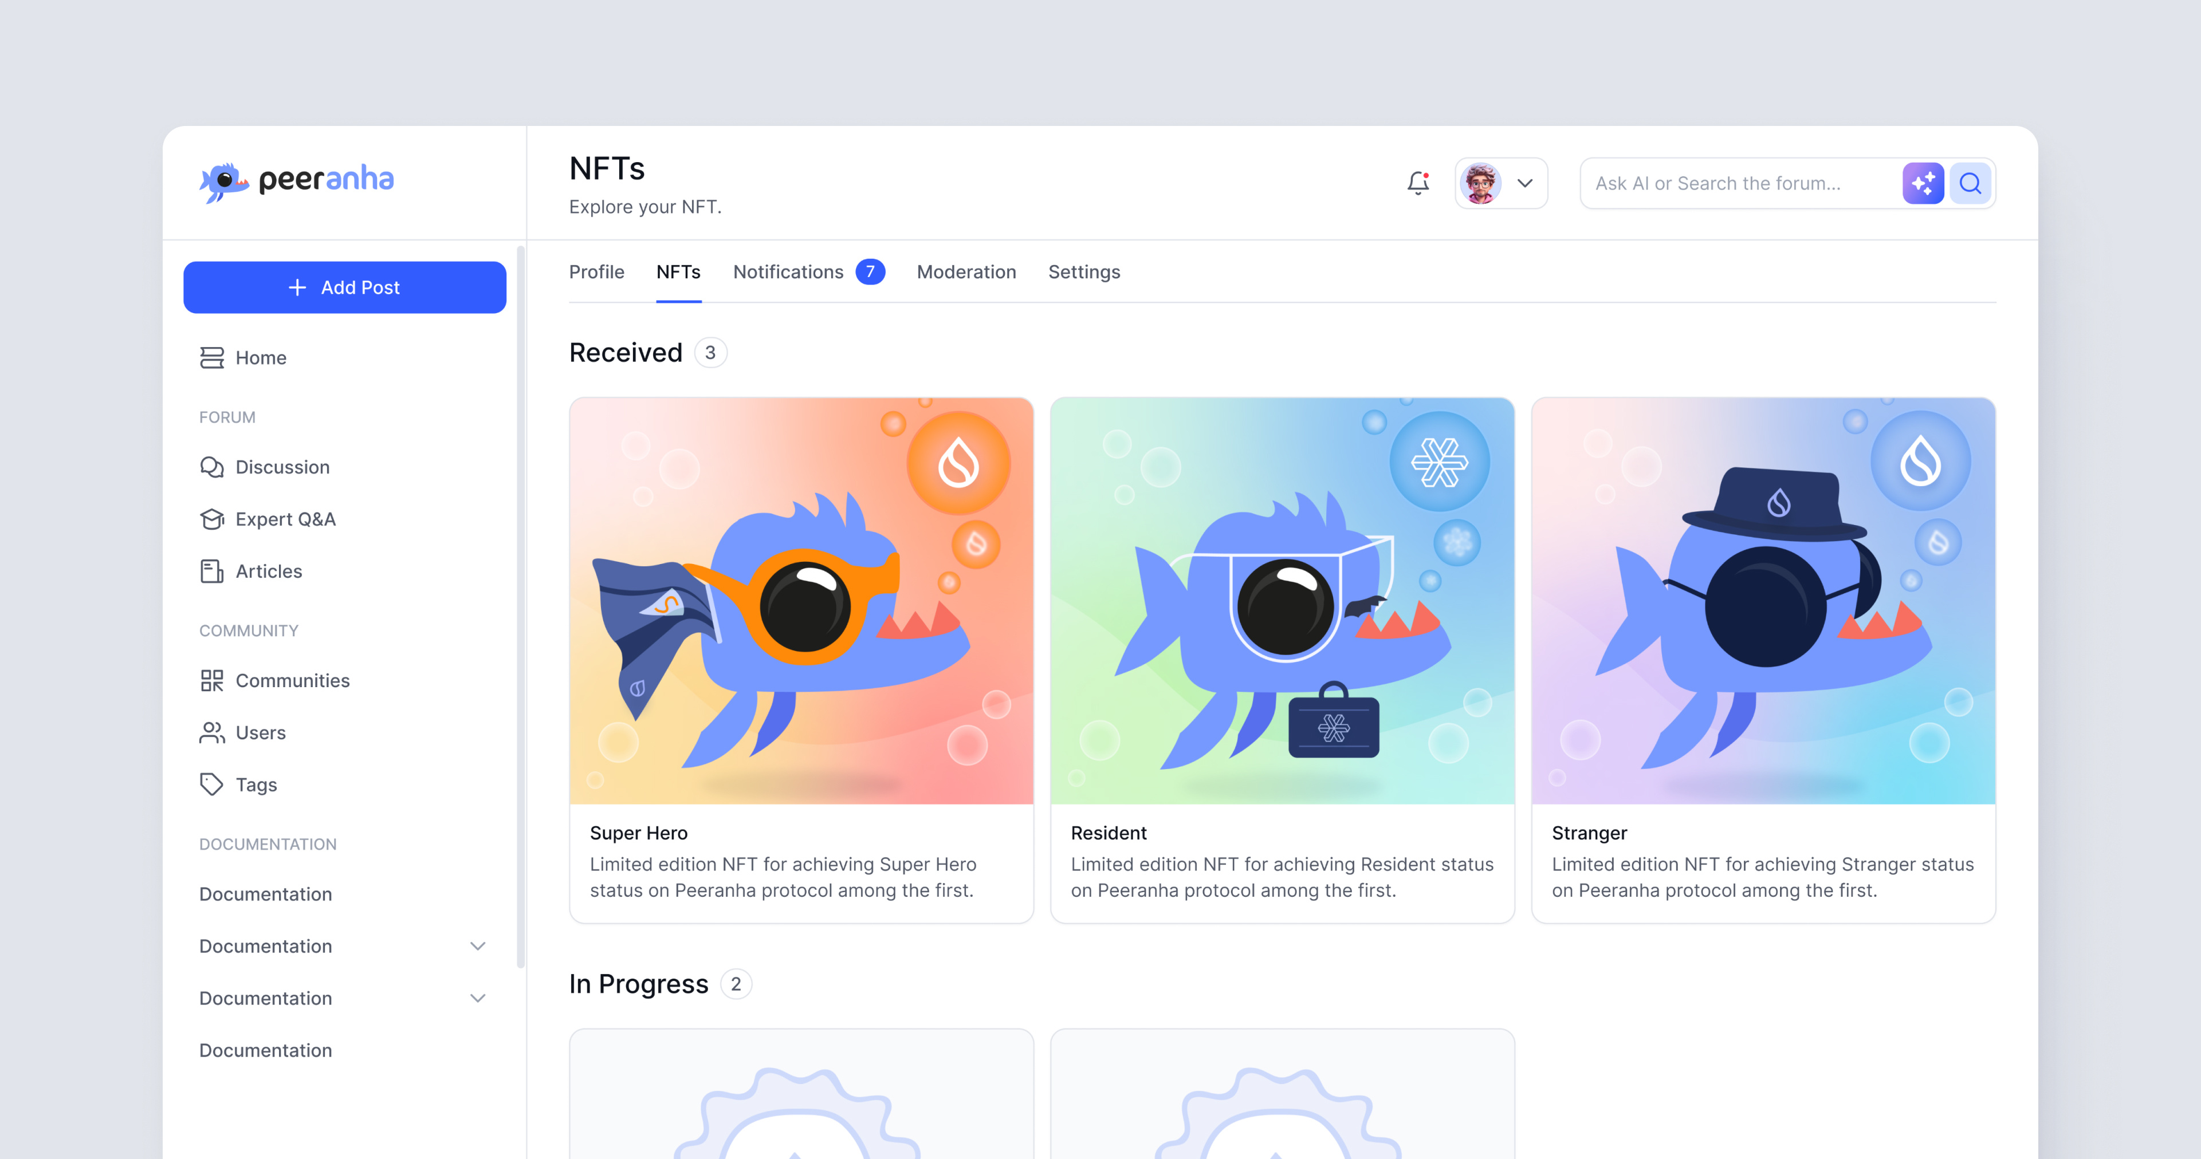Click the Moderation tab link

966,272
